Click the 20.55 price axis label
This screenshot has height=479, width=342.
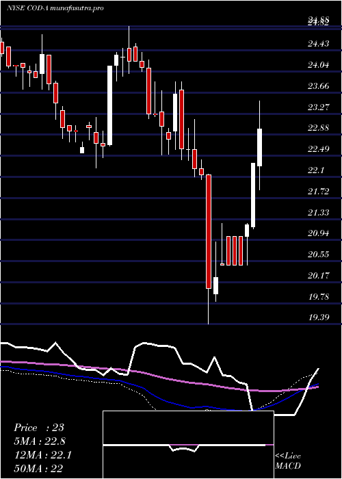click(319, 255)
